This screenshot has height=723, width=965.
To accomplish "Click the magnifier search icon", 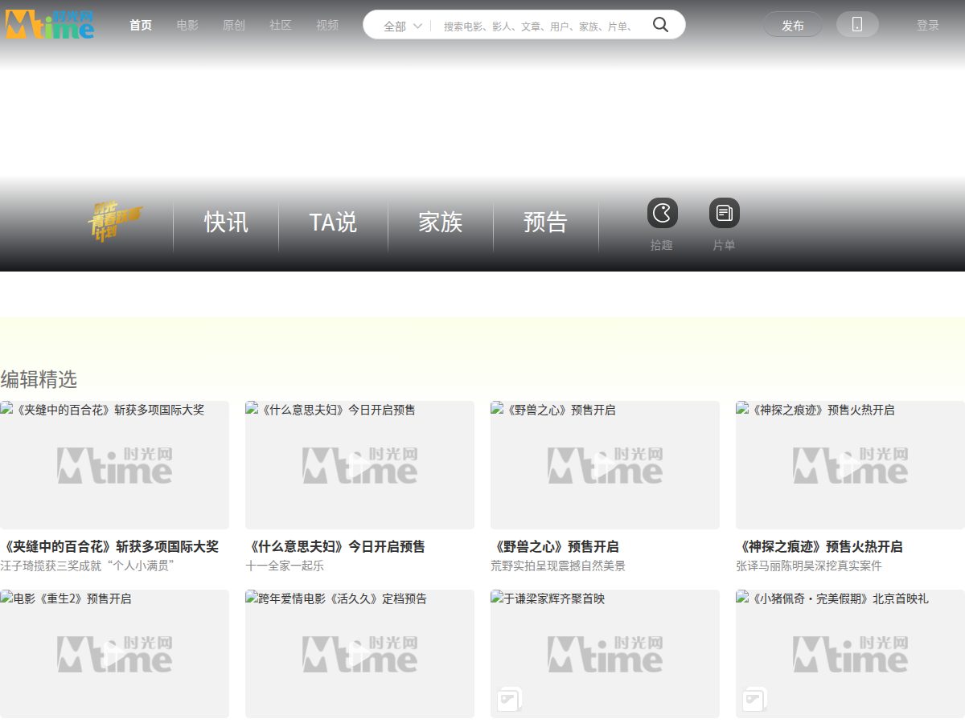I will point(660,25).
